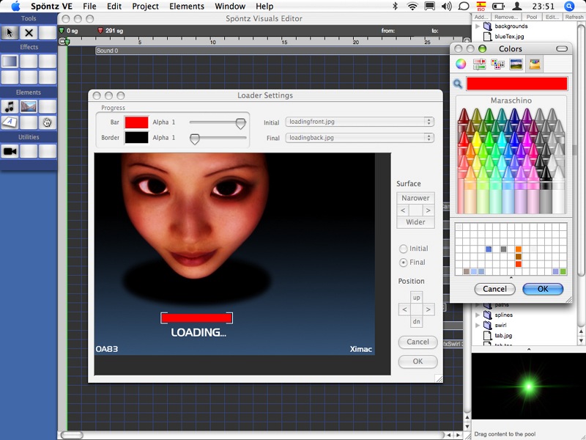Select the Initial radio button
The image size is (586, 440).
click(x=404, y=249)
